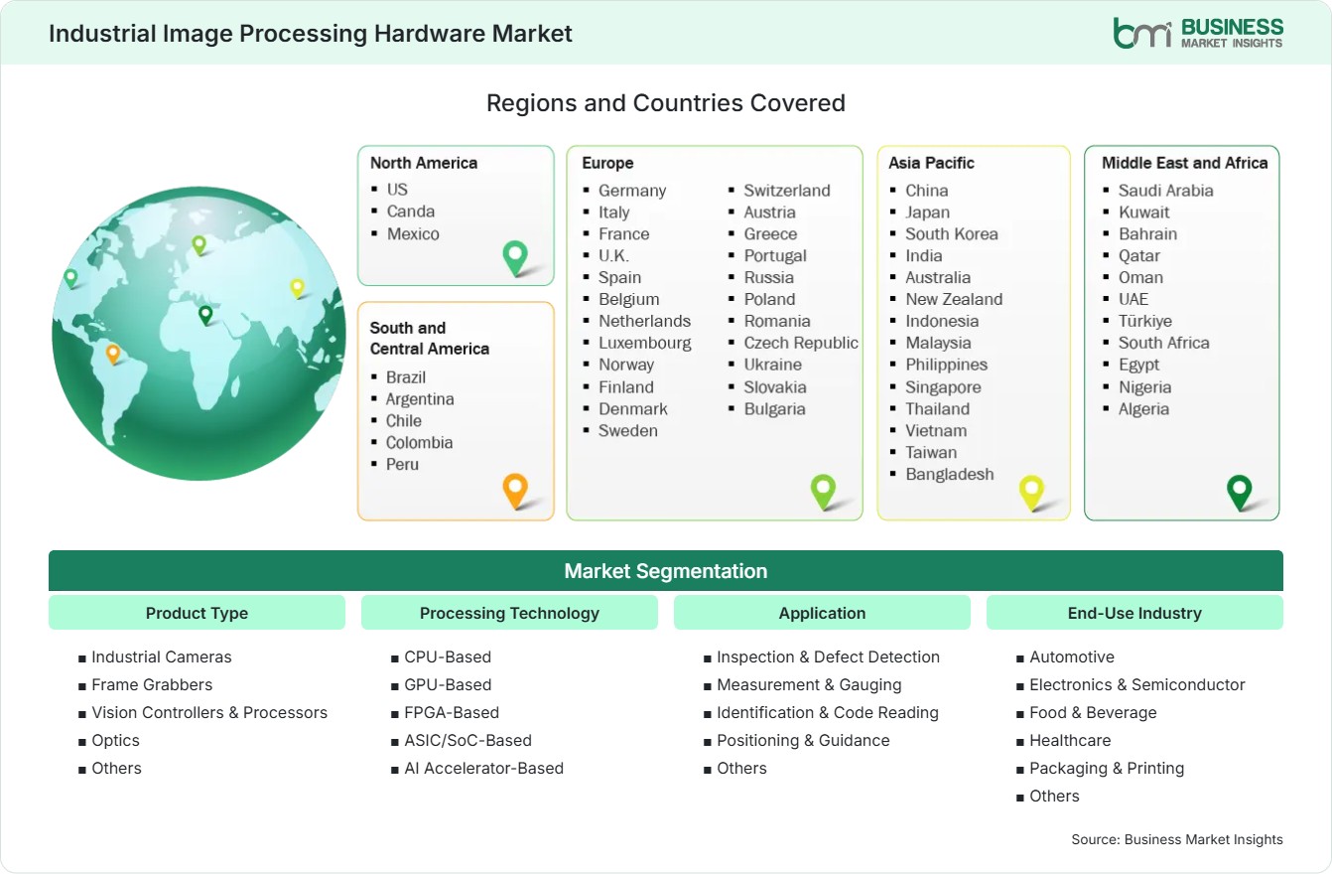Click the Product Type segment header
Screen dimensions: 1332x874
tap(197, 613)
